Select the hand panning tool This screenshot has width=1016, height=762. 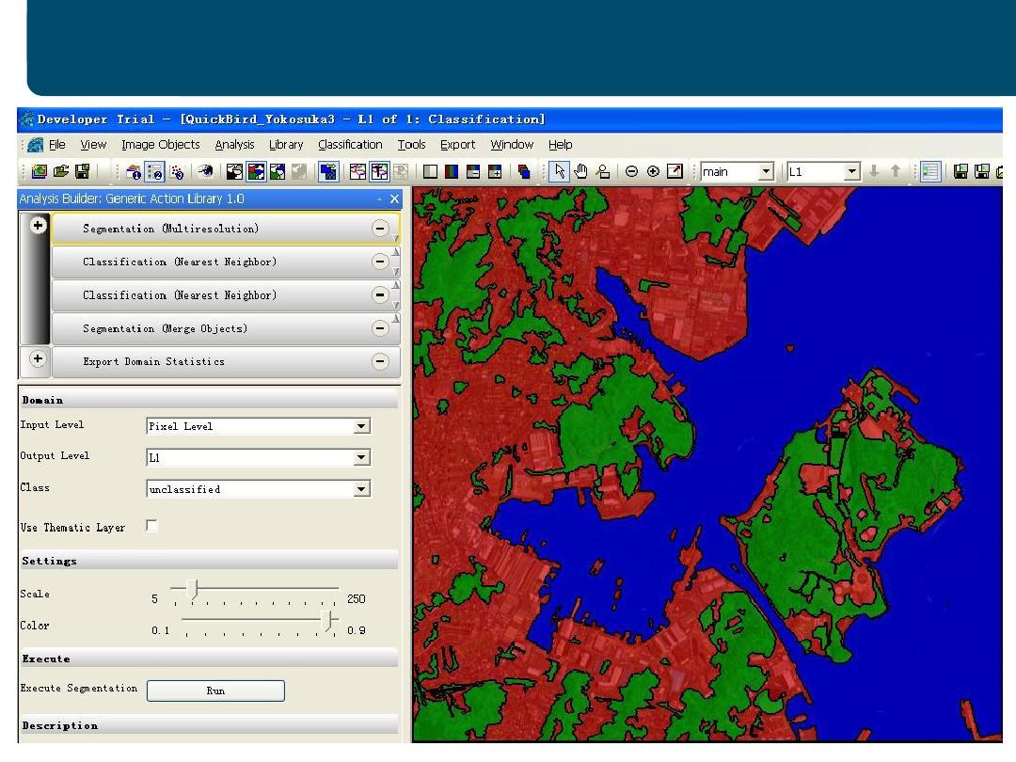coord(580,171)
